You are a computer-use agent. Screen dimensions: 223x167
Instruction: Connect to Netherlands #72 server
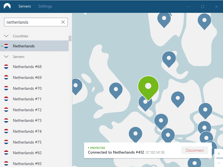tap(34, 110)
